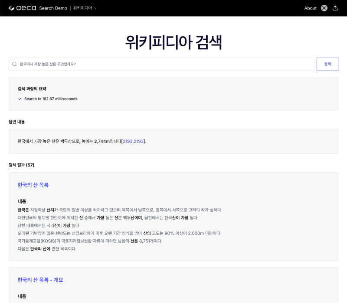
Task: Open the 위키피디아 collection dropdown
Action: [85, 8]
